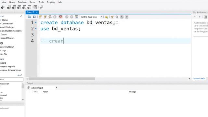The width and height of the screenshot is (208, 117).
Task: Open Performance Reports item
Action: point(7,66)
